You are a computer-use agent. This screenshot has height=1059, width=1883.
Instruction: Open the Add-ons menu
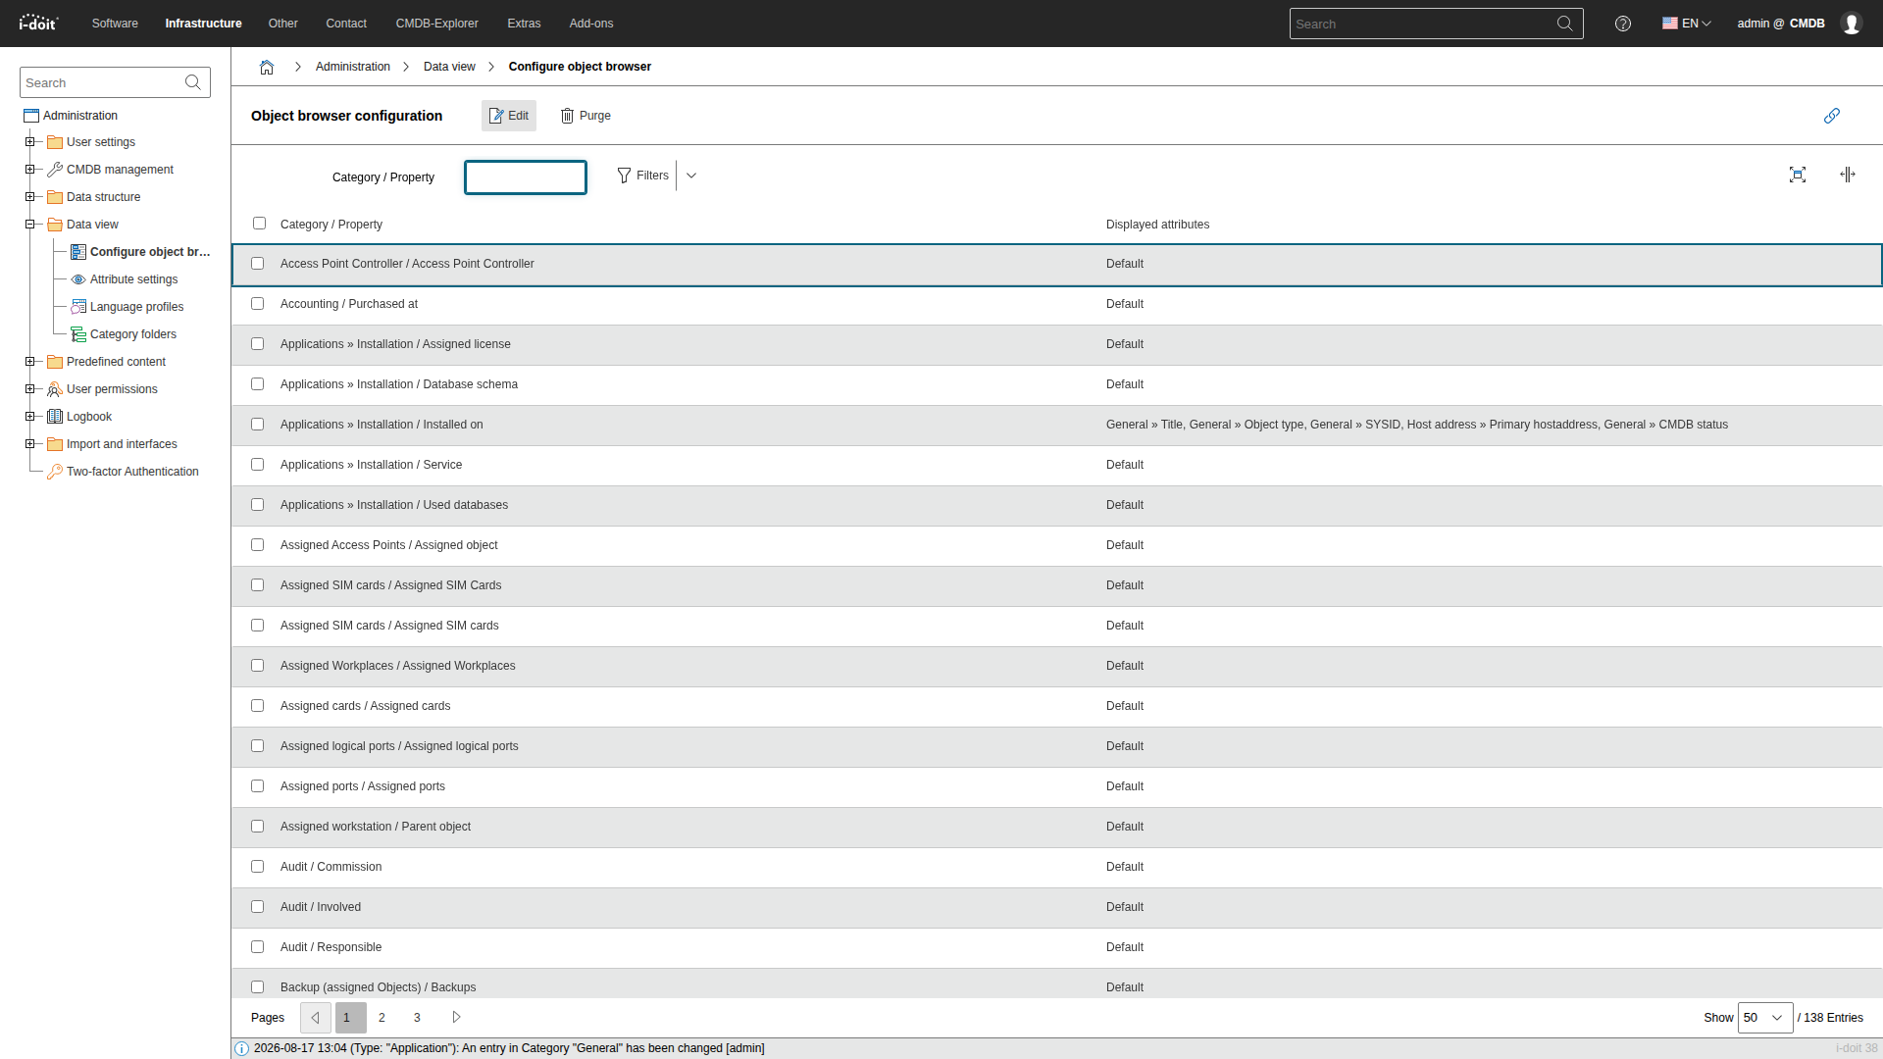coord(591,24)
